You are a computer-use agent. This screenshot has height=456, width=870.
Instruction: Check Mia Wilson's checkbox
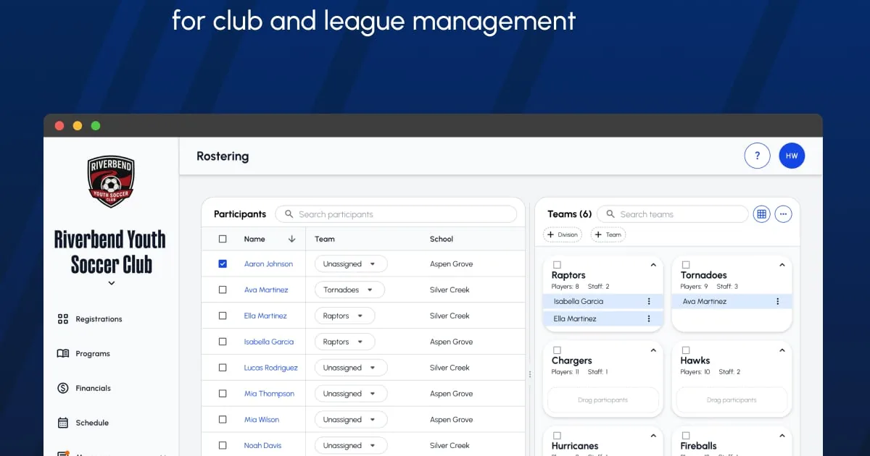click(223, 421)
